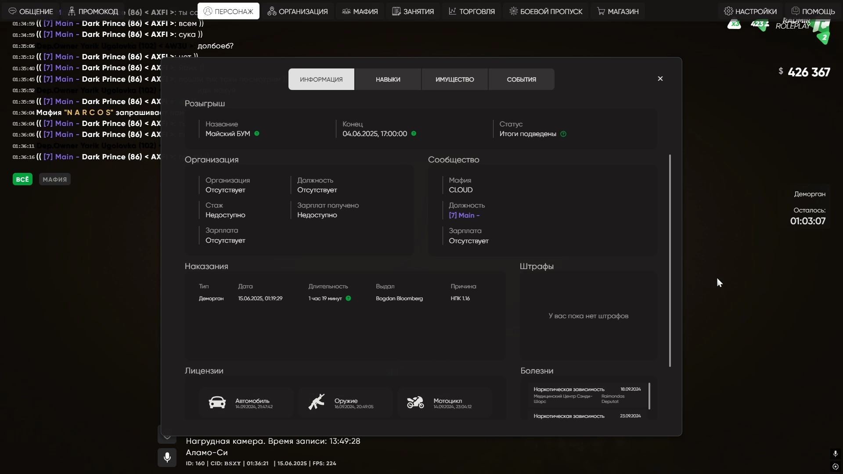843x474 pixels.
Task: Close the character info panel
Action: 660,79
